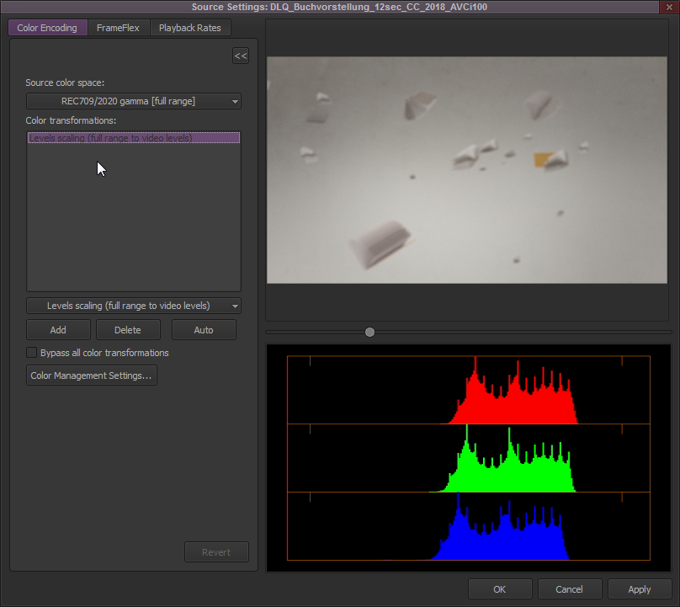This screenshot has height=607, width=680.
Task: Apply the current color encoding settings
Action: [640, 588]
